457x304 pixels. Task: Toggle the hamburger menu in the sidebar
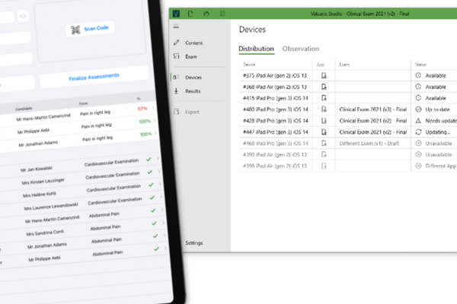pos(176,27)
